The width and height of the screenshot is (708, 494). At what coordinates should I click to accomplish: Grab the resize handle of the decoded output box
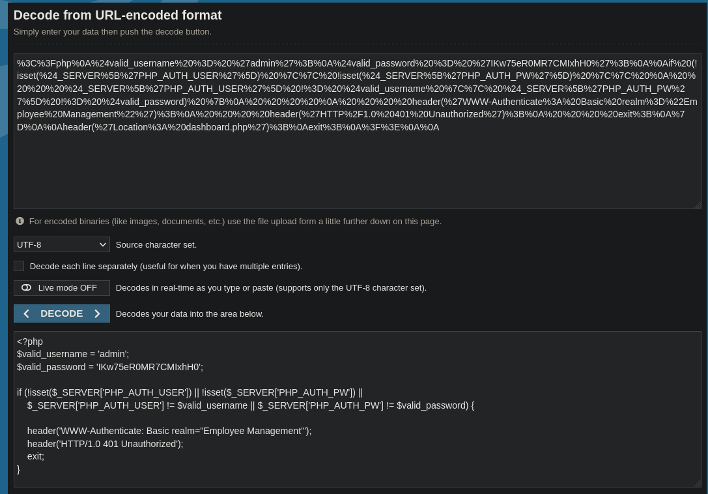click(698, 484)
